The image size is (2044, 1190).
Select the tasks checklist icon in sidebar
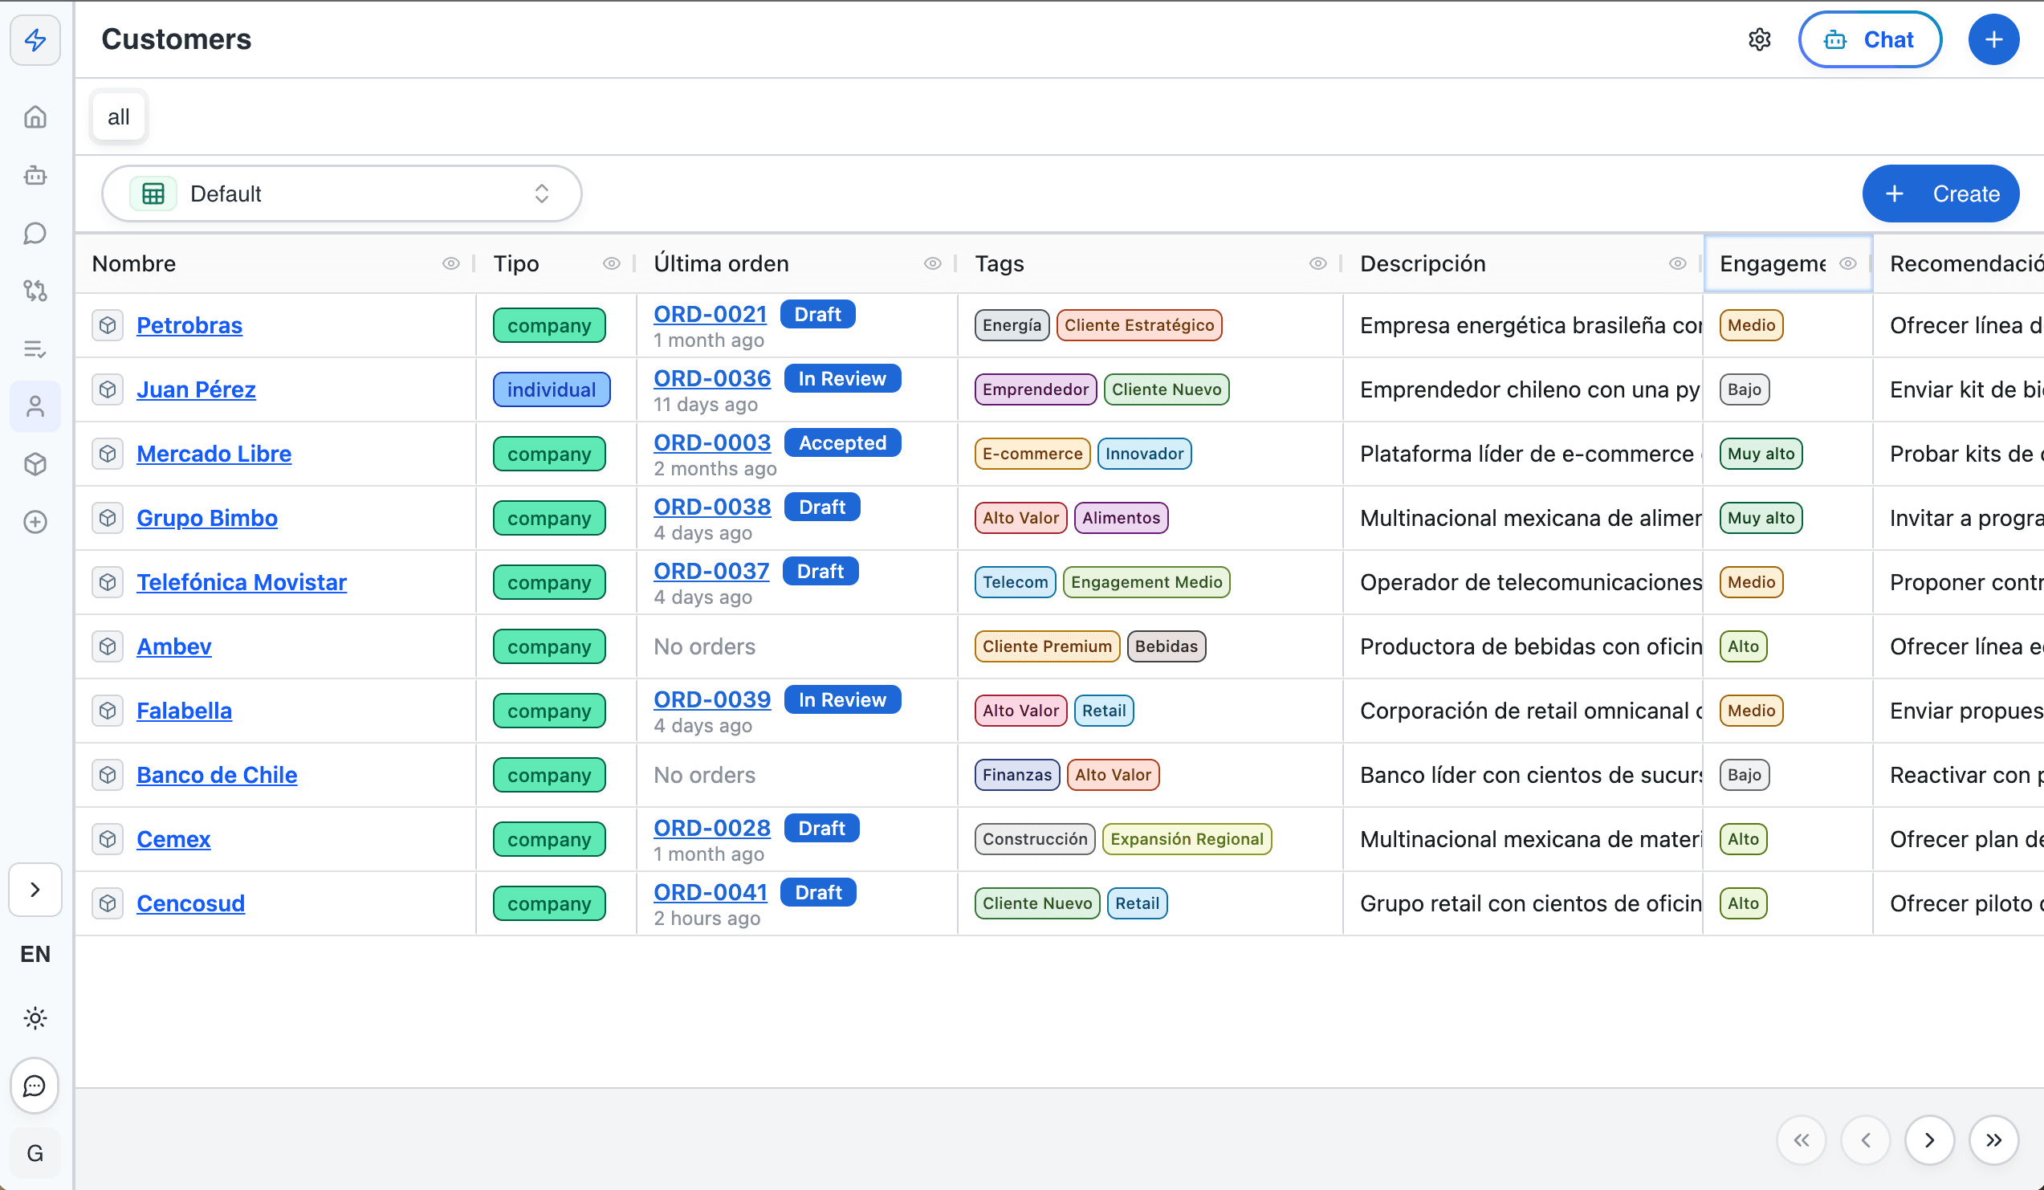pos(35,348)
